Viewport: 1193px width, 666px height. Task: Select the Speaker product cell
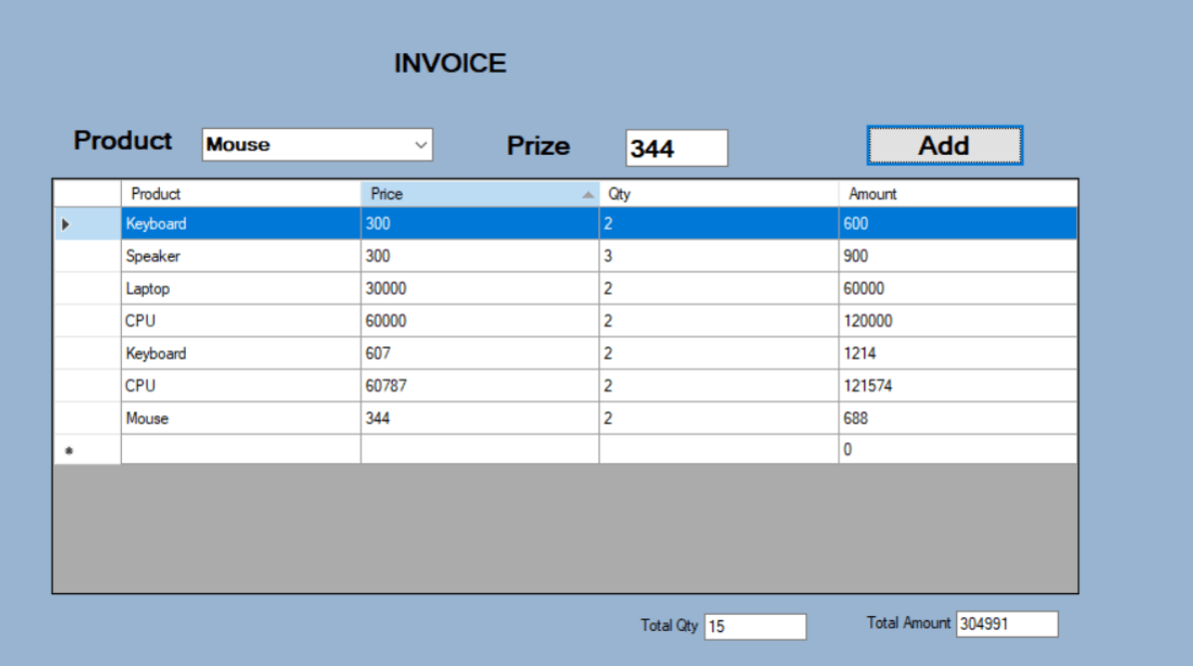[x=240, y=257]
